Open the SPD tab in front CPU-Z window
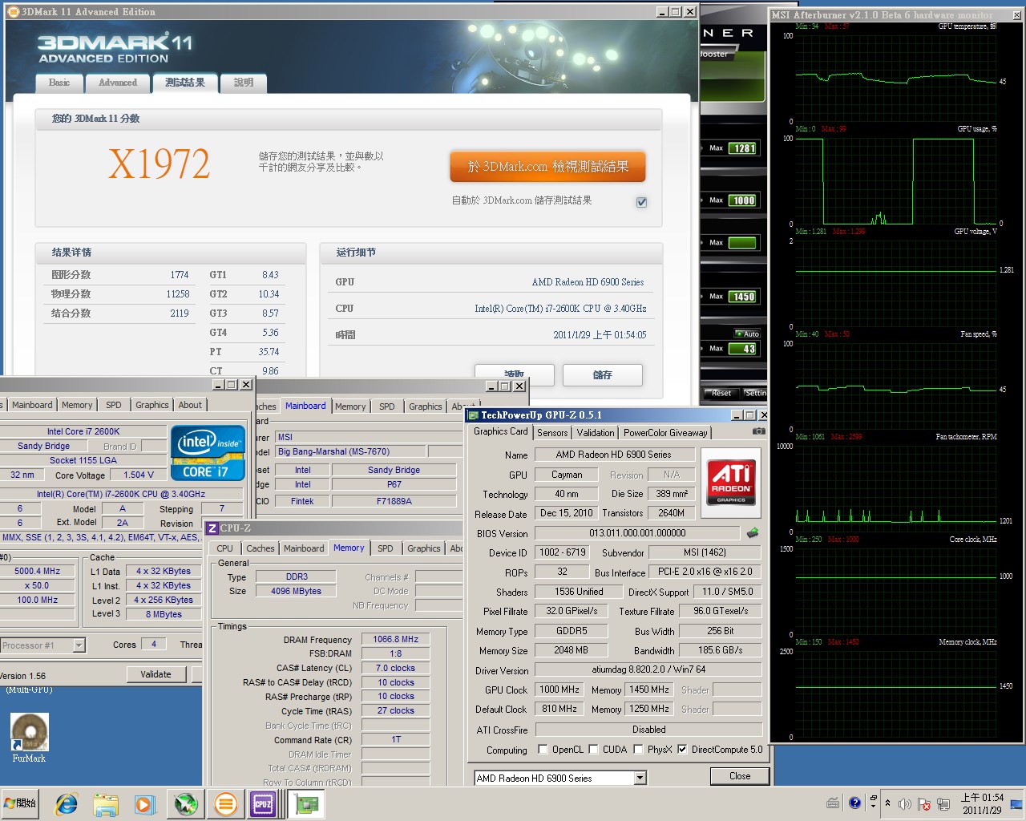Screen dimensions: 1026x821 point(386,548)
